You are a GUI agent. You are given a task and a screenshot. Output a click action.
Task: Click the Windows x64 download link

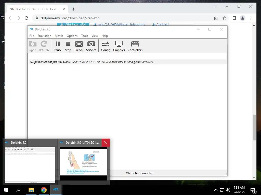click(73, 24)
